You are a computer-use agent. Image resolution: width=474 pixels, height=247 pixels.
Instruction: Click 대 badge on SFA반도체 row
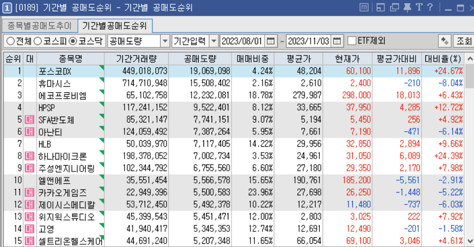click(x=29, y=120)
